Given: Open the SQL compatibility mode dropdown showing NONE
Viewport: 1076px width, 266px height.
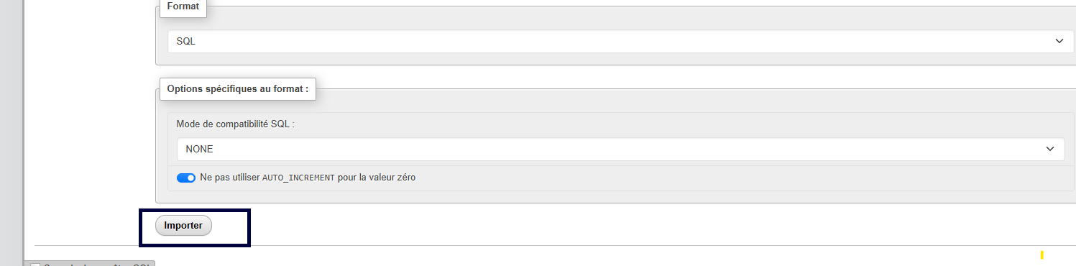Looking at the screenshot, I should [620, 149].
